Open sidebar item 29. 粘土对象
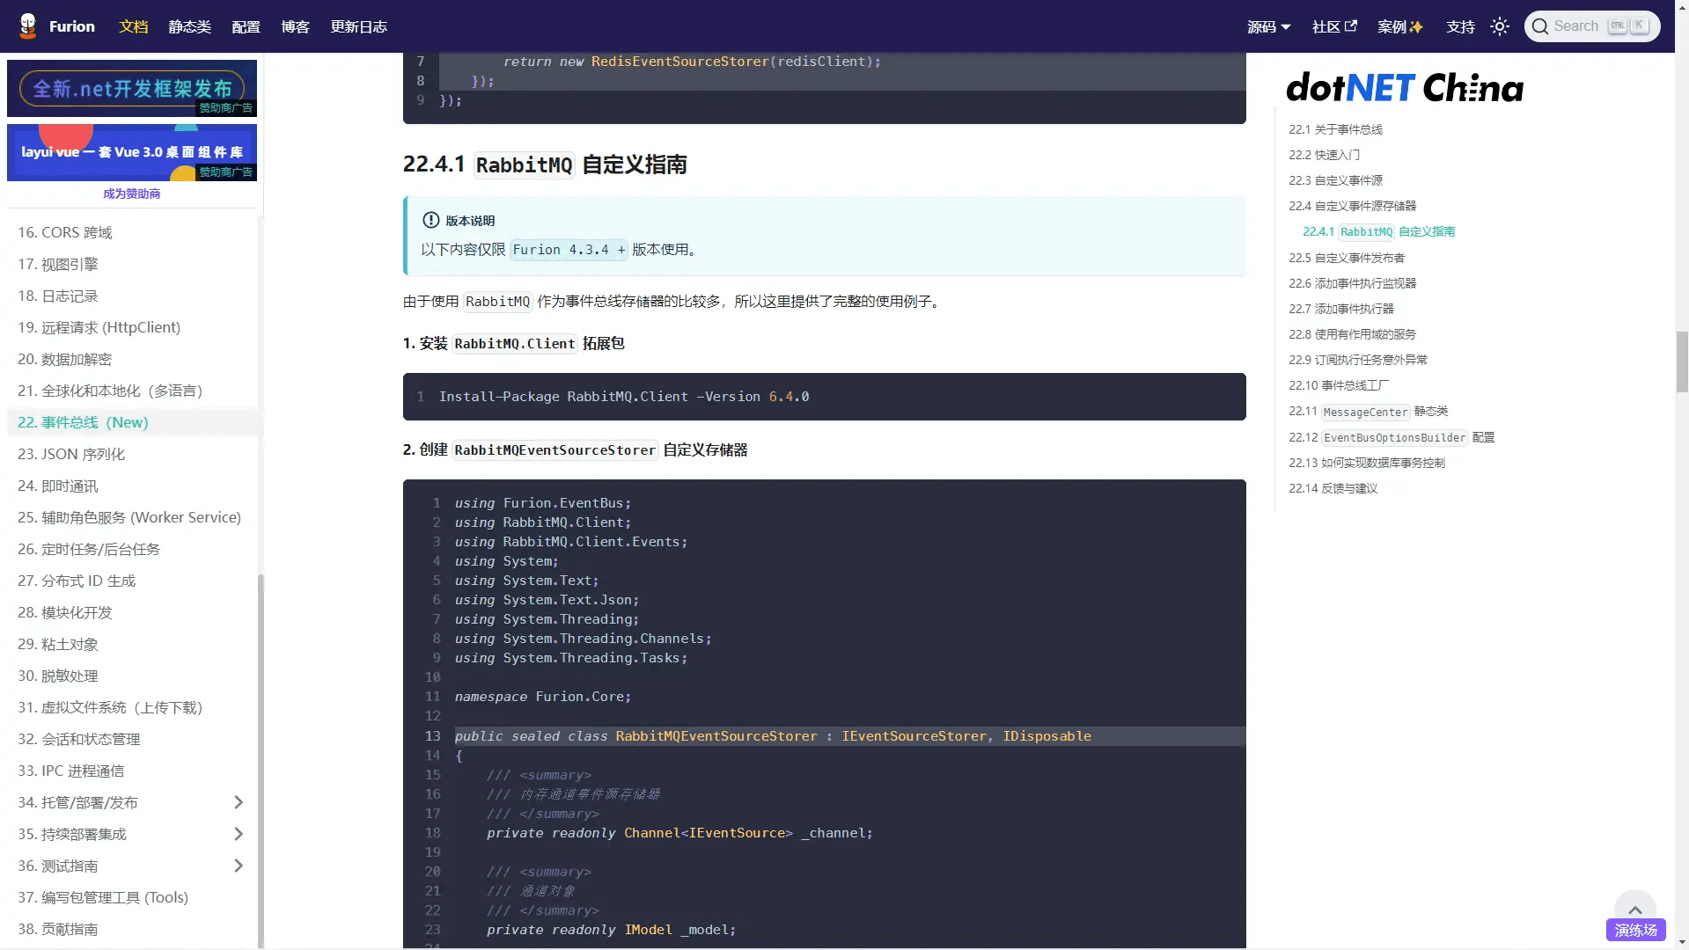 (132, 644)
